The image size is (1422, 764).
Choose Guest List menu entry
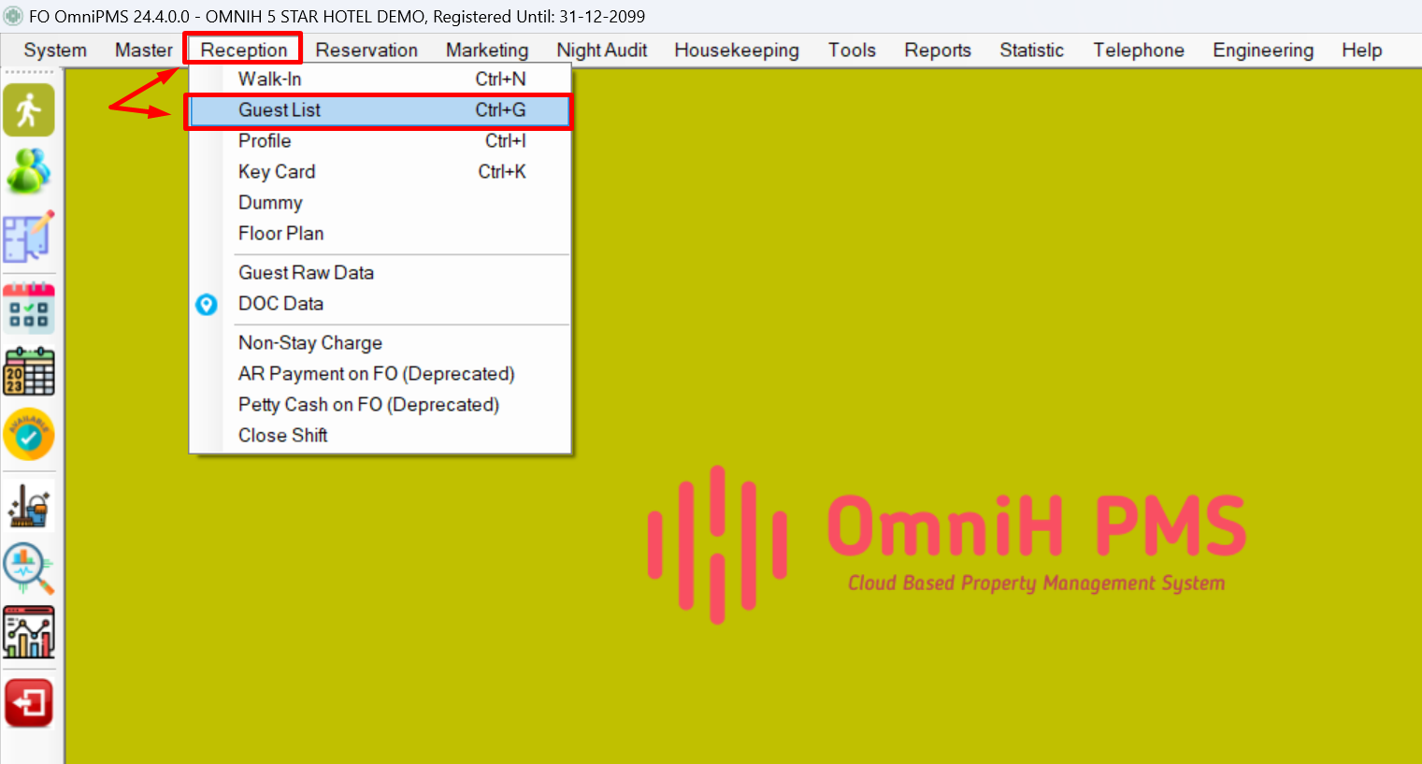pyautogui.click(x=380, y=110)
